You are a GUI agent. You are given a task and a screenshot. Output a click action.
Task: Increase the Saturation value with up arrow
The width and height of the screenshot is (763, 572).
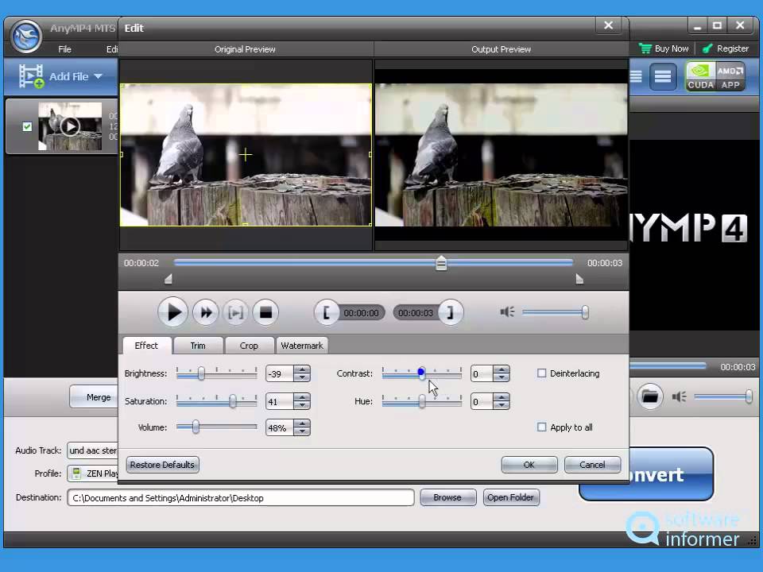point(302,398)
